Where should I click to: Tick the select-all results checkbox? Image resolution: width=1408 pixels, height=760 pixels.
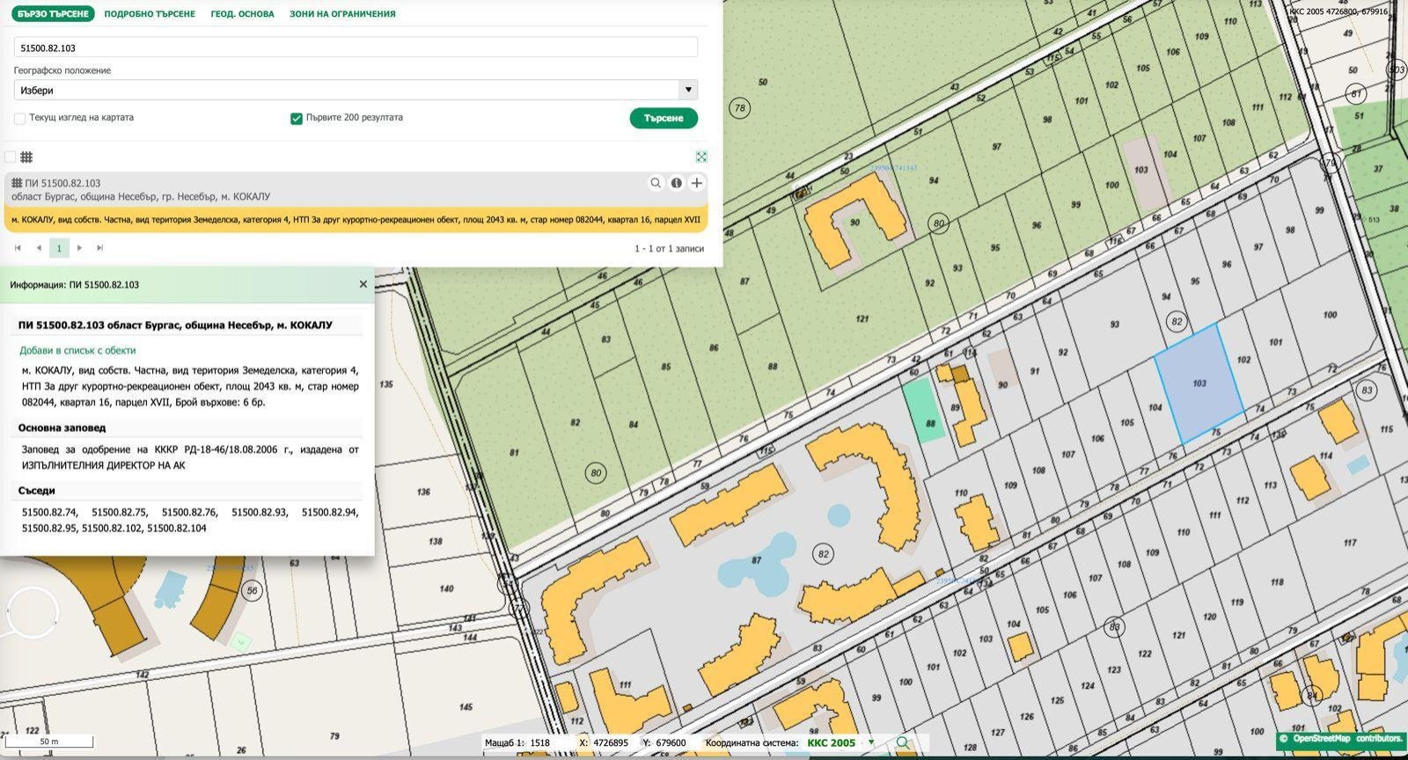[11, 157]
